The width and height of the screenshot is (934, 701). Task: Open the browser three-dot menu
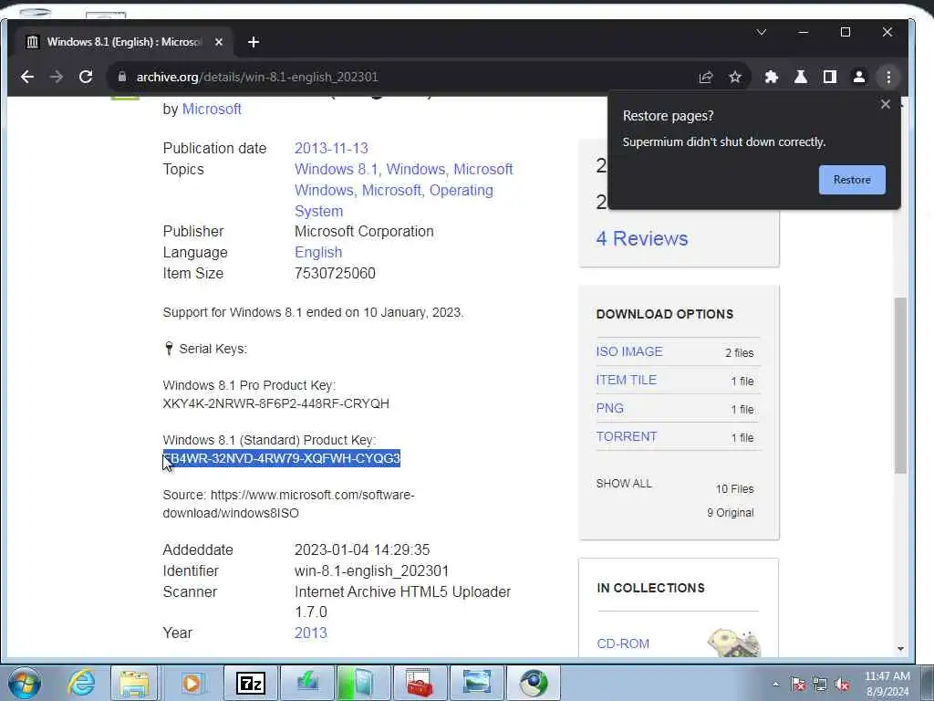coord(888,77)
